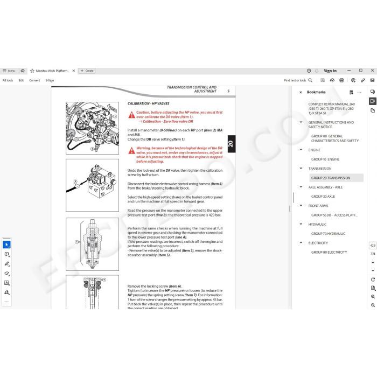Open the page display settings icon
This screenshot has height=377, width=377.
click(373, 288)
